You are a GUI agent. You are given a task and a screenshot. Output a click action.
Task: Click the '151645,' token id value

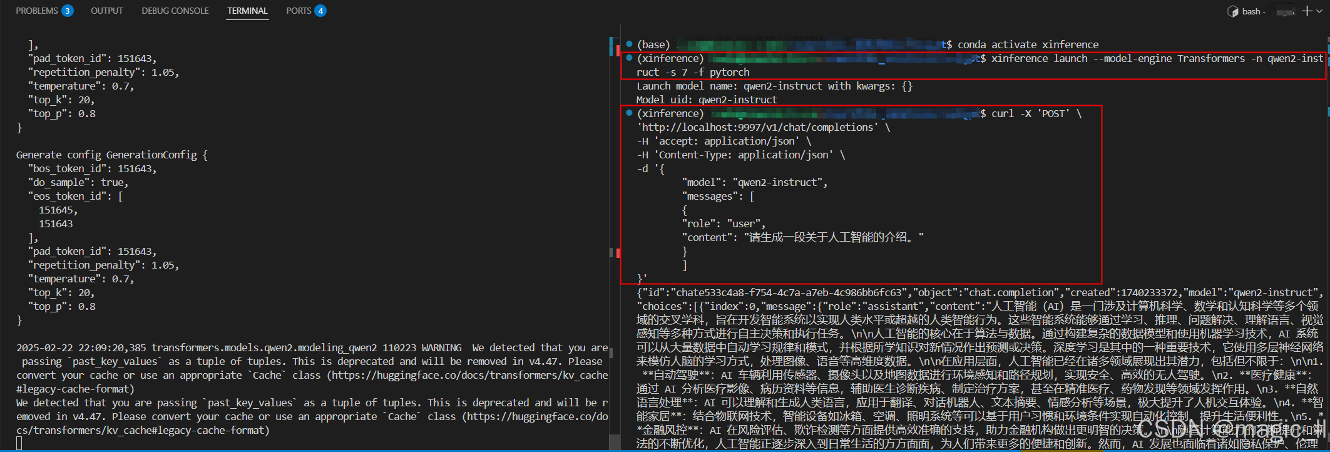[58, 210]
